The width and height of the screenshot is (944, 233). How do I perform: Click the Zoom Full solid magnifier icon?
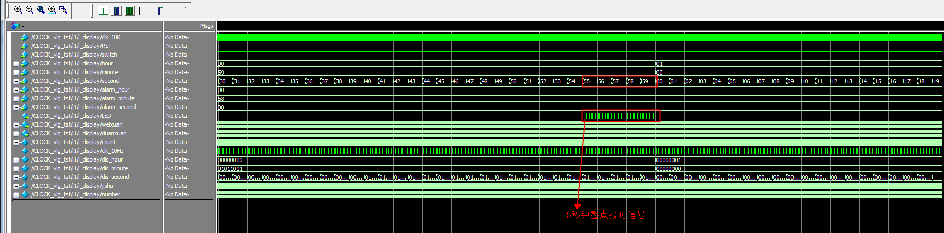pos(41,10)
